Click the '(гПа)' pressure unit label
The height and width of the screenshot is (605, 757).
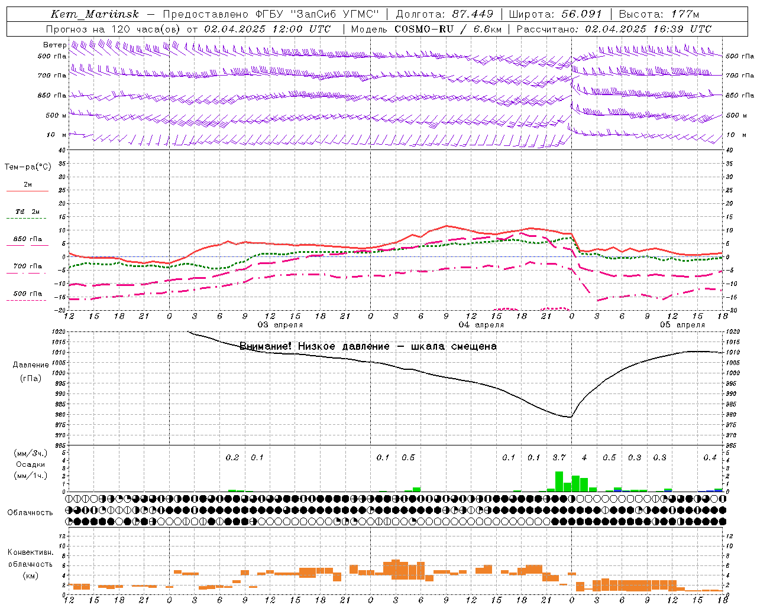[x=31, y=378]
